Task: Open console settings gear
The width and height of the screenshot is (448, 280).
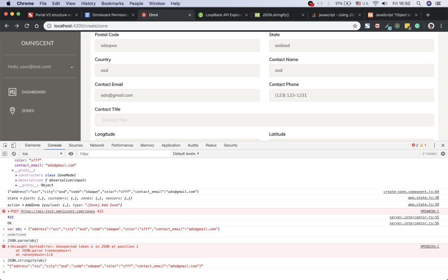Action: (x=443, y=154)
